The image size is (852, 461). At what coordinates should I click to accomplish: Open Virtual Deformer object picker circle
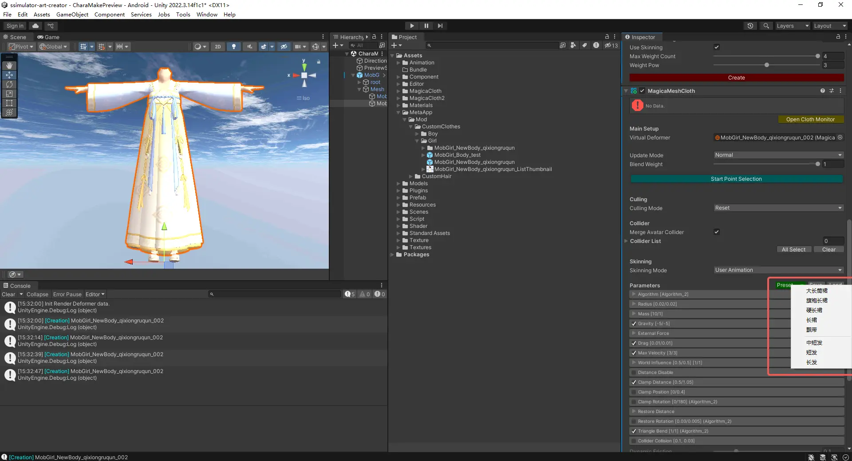840,138
